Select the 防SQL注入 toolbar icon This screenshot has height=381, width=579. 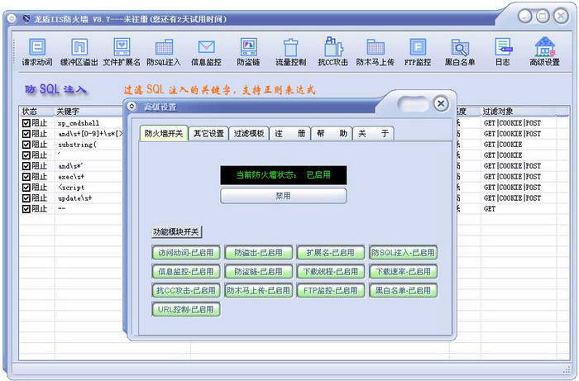(x=164, y=52)
